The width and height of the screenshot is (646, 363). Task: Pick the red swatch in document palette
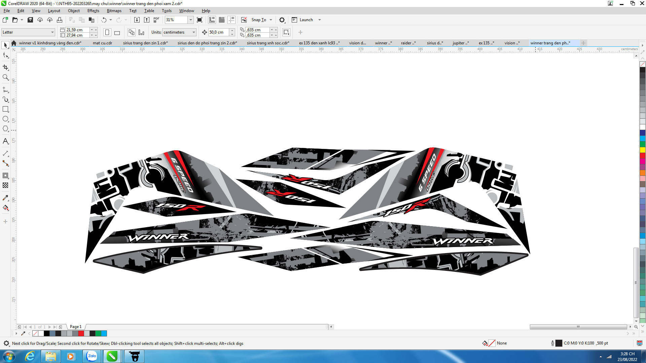tap(81, 333)
